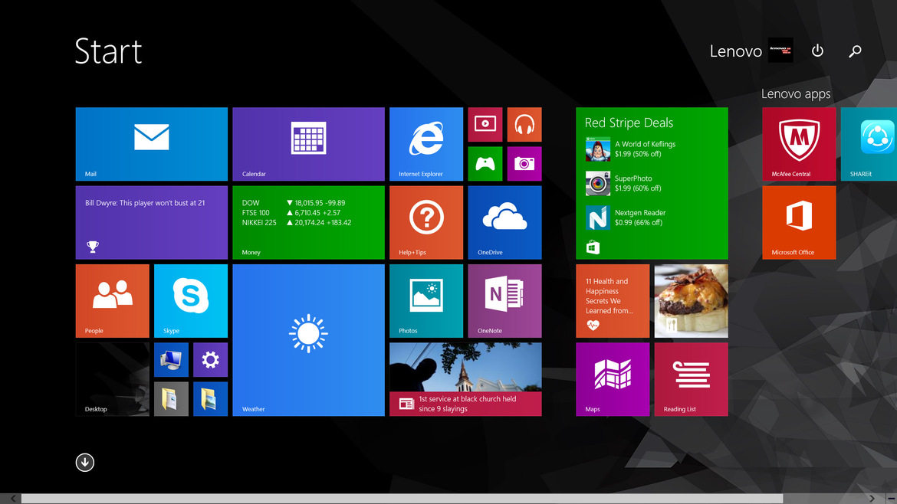Open the Xbox Games controller tile
The width and height of the screenshot is (897, 504).
(485, 163)
